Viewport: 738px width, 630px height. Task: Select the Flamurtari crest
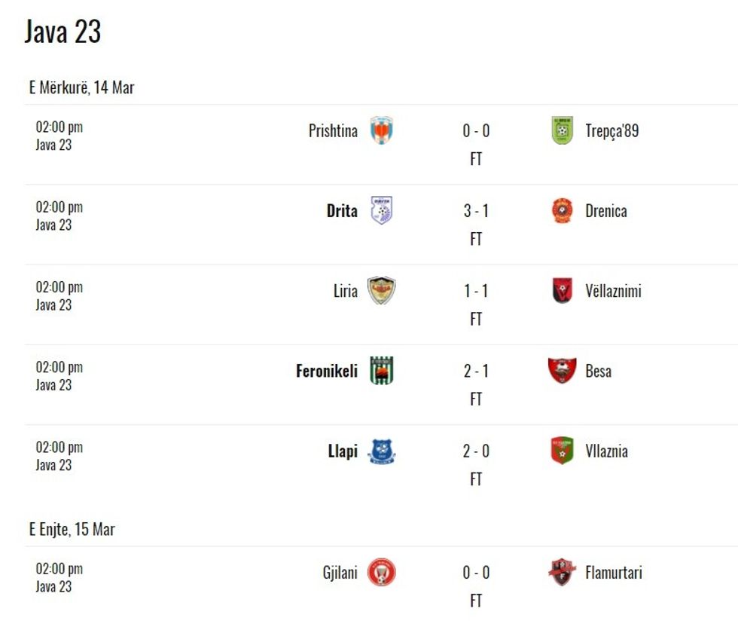pos(562,573)
